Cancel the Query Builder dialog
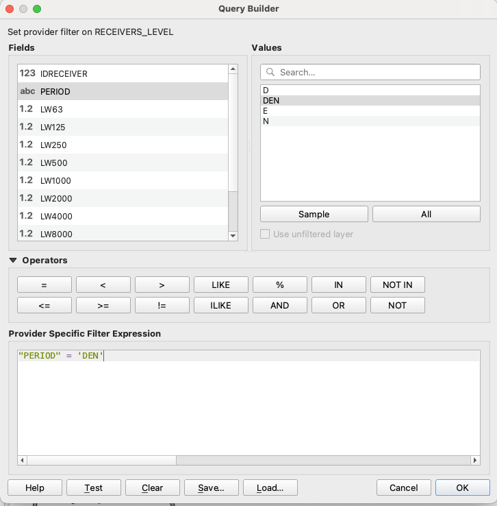 tap(404, 487)
